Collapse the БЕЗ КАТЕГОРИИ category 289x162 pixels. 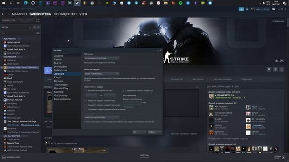point(2,136)
